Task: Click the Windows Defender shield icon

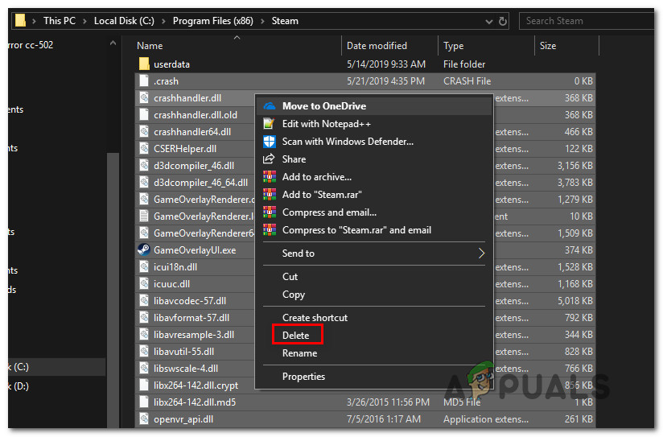Action: 270,142
